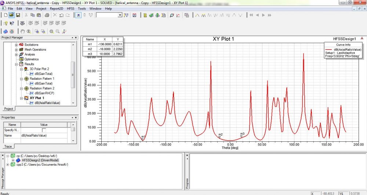The image size is (367, 195).
Task: Toggle the Specify Name checkbox
Action: [x=44, y=130]
